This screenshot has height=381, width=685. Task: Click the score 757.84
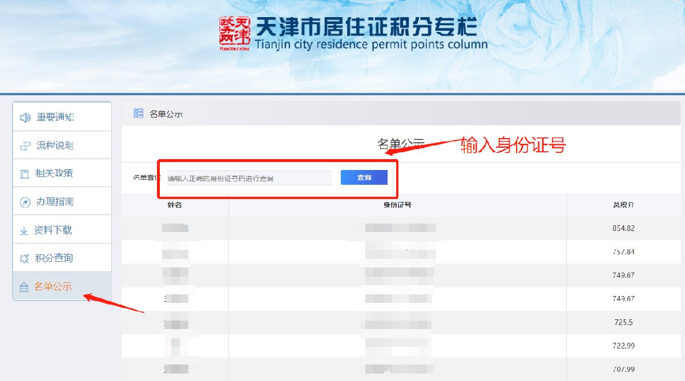[623, 252]
